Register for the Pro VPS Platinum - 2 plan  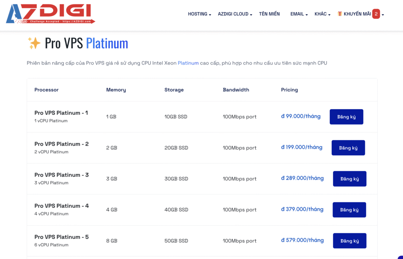[x=348, y=148]
